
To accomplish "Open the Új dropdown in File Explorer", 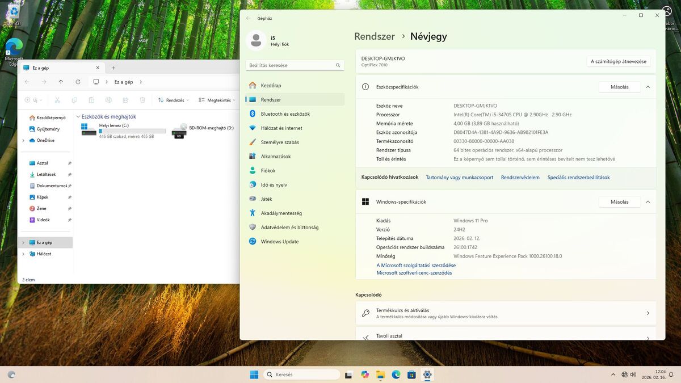I will 34,100.
